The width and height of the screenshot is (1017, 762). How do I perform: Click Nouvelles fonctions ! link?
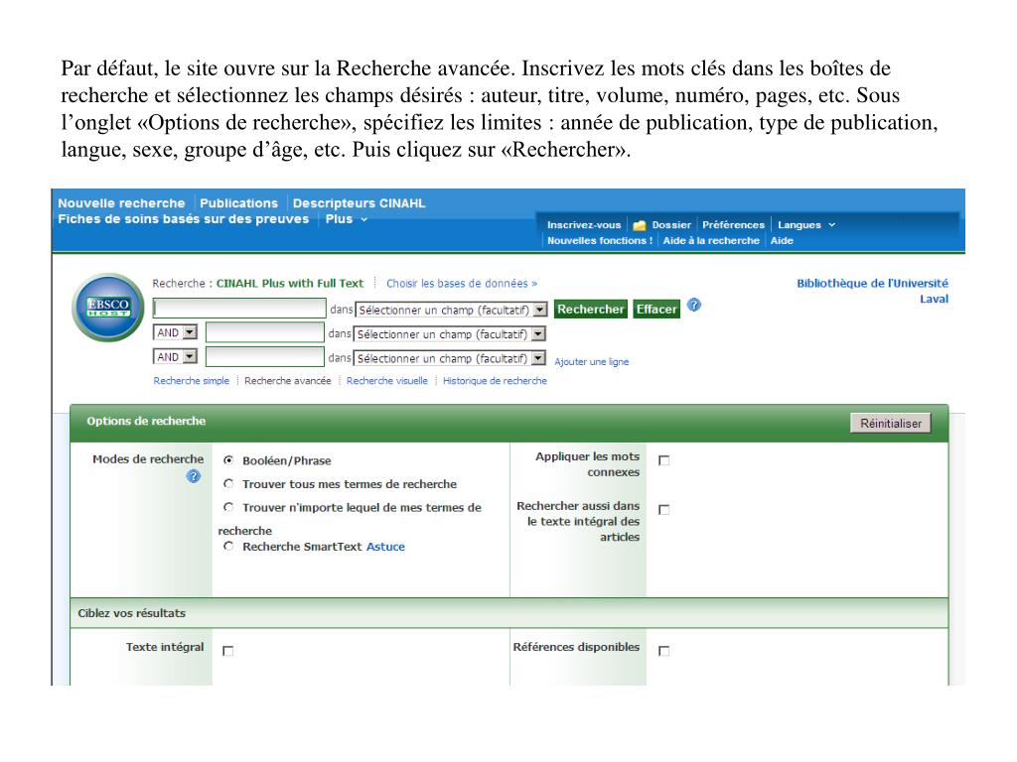(600, 240)
